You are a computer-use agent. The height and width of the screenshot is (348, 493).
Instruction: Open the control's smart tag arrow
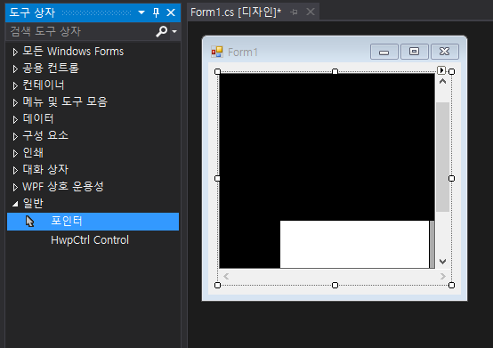[441, 70]
